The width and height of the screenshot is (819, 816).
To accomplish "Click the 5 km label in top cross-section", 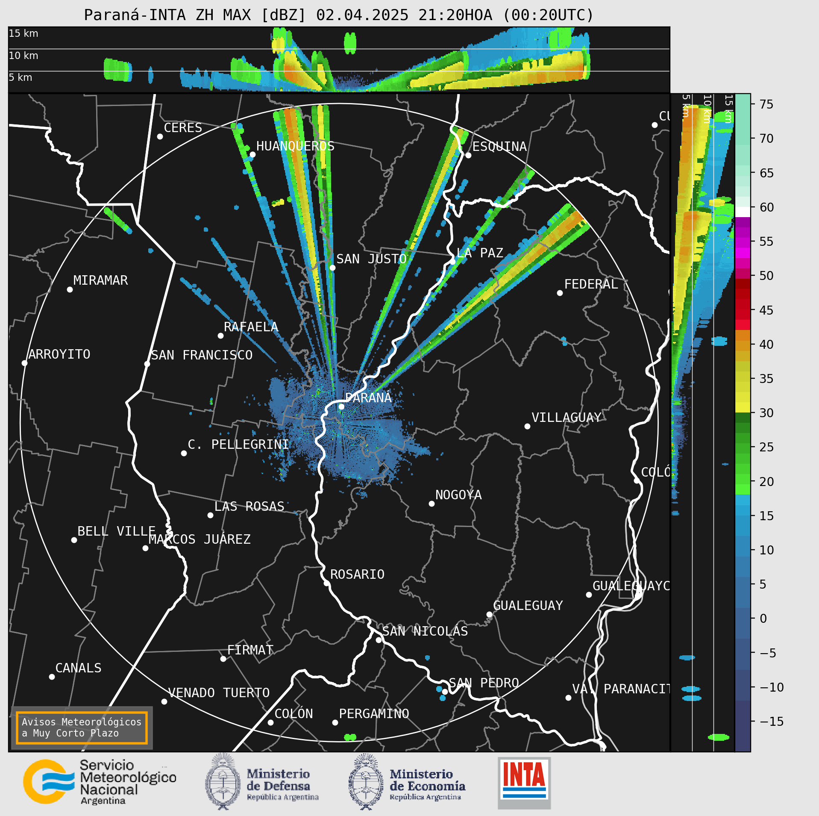I will pos(21,77).
